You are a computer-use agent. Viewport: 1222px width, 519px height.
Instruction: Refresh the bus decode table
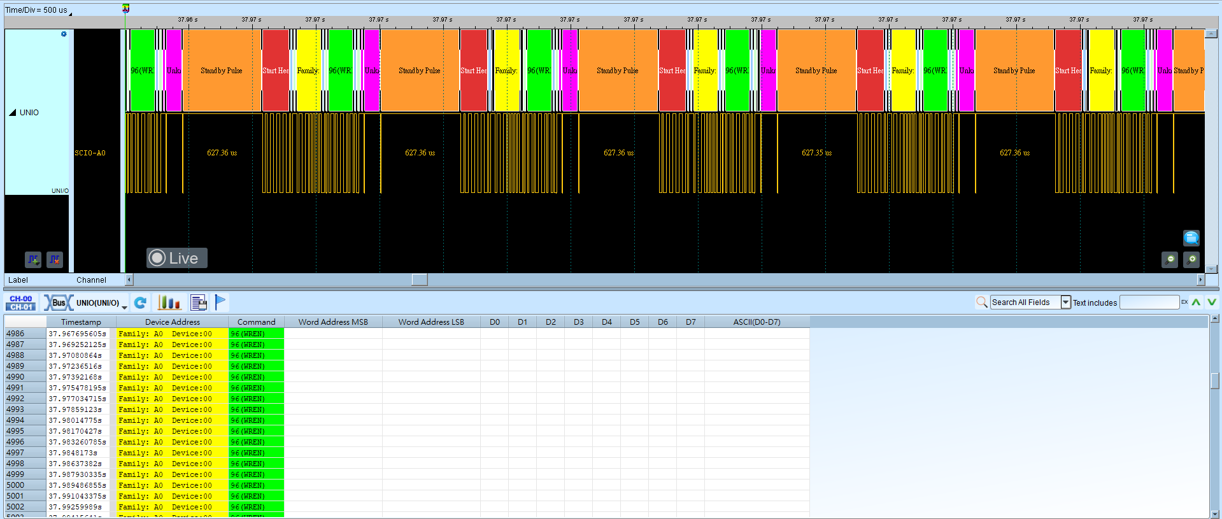tap(141, 302)
